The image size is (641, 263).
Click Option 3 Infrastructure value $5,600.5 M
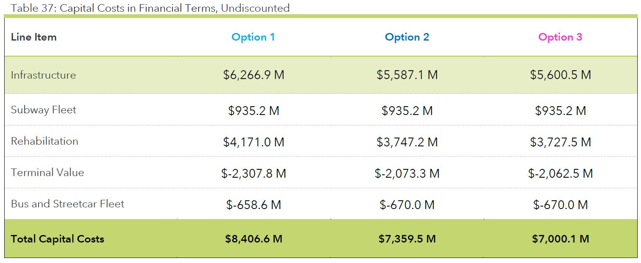[560, 75]
